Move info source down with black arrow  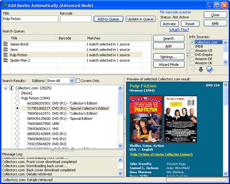click(x=201, y=69)
